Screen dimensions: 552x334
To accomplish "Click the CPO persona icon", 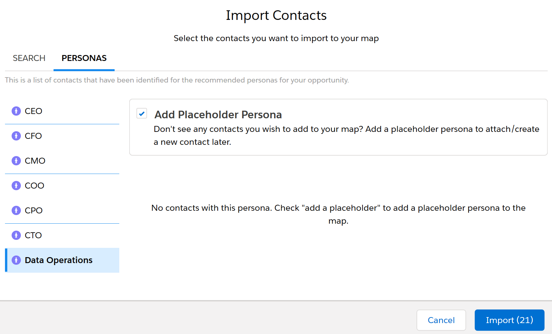I will click(16, 210).
